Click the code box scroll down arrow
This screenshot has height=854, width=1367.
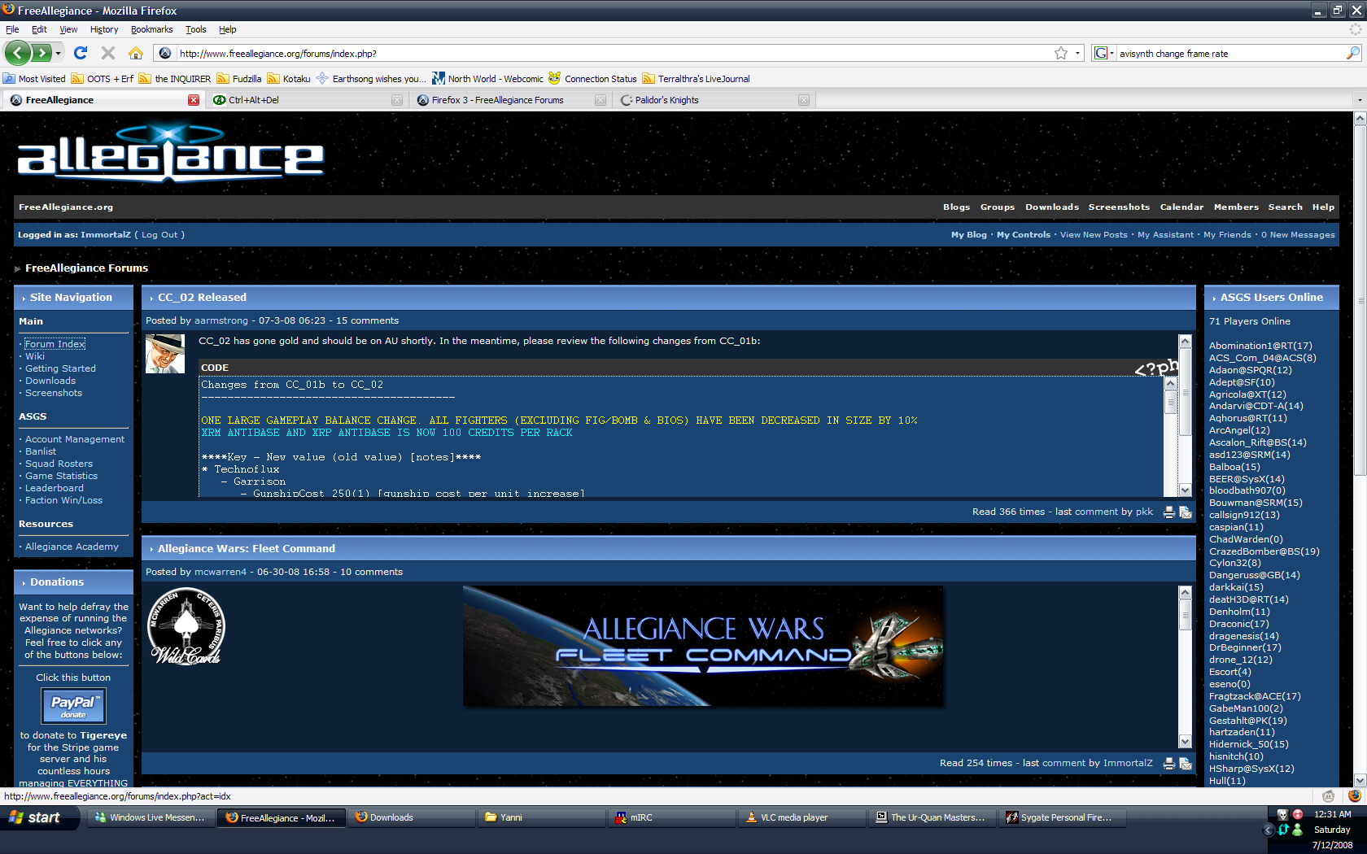(x=1171, y=490)
